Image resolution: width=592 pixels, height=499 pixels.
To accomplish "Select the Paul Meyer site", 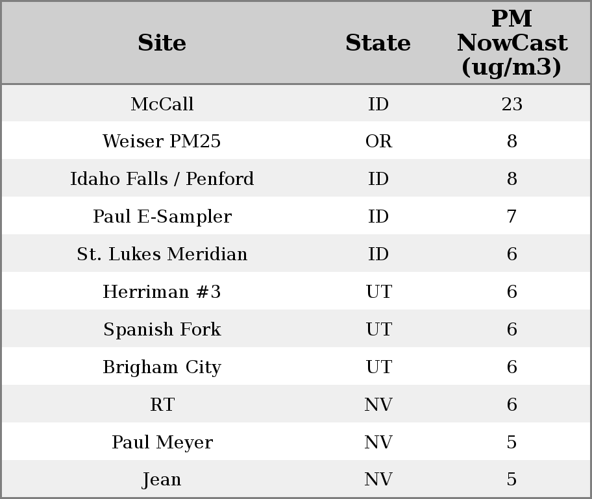I will tap(162, 443).
